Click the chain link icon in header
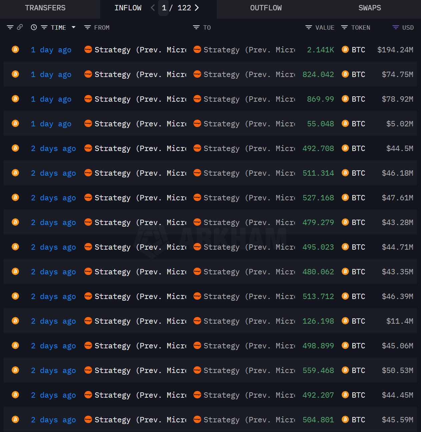The width and height of the screenshot is (421, 432). tap(20, 27)
